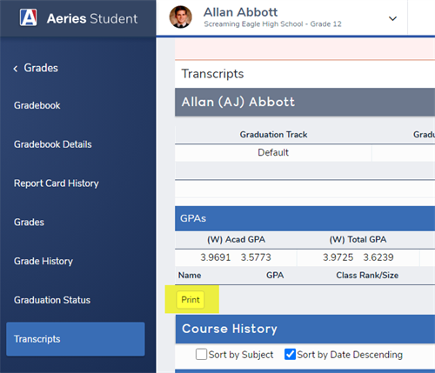This screenshot has width=435, height=373.
Task: Click the Transcripts page heading
Action: (x=212, y=74)
